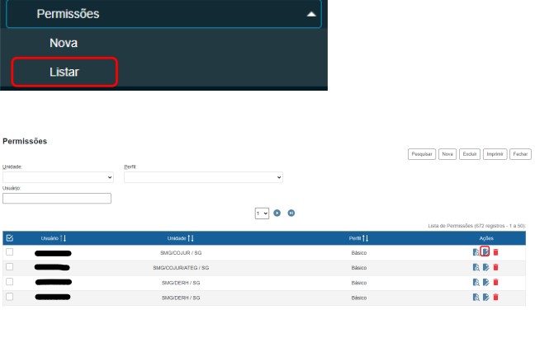
Task: Open the Perfil filter dropdown
Action: (203, 176)
